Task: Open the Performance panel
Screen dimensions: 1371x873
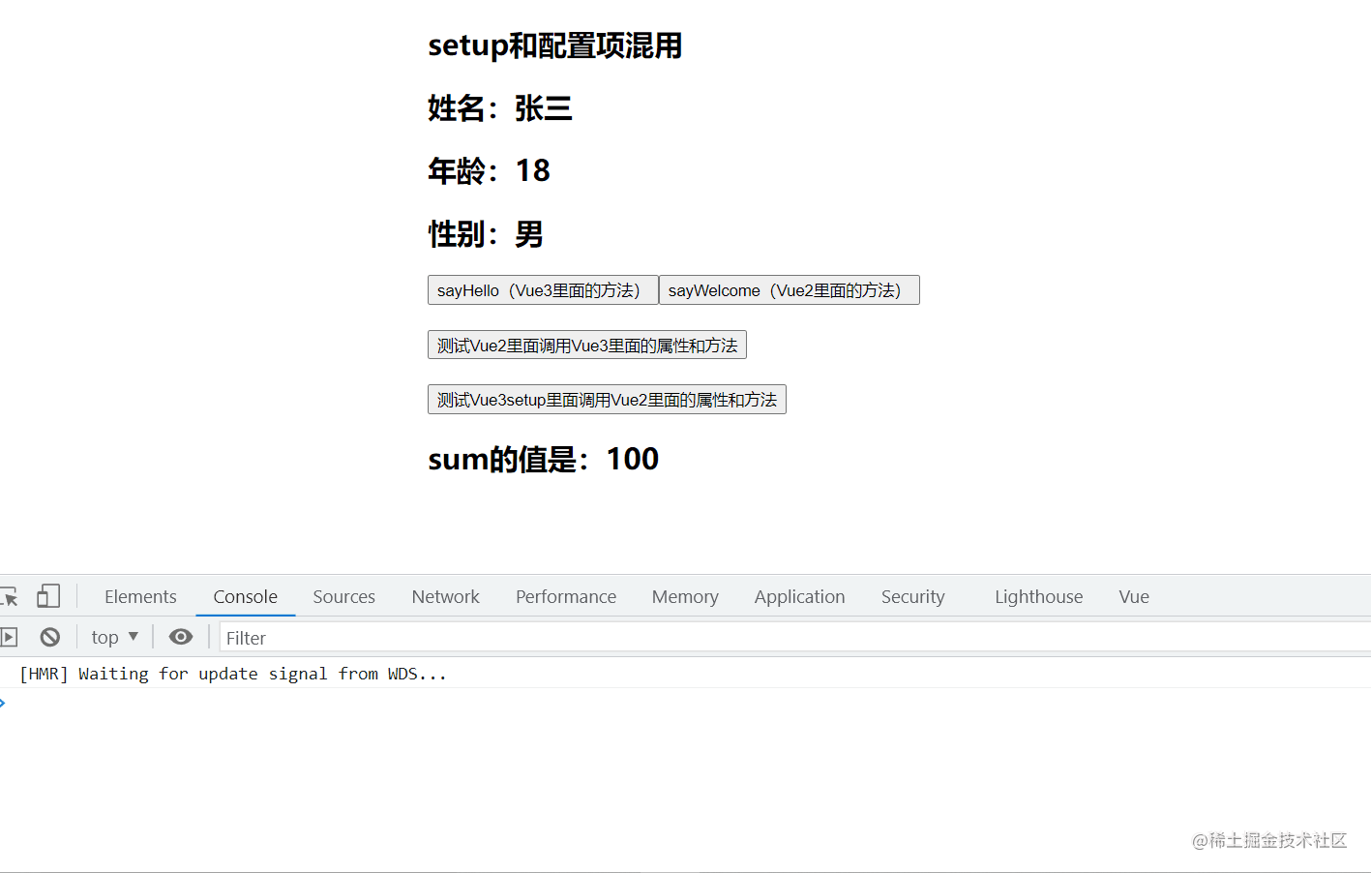Action: click(565, 596)
